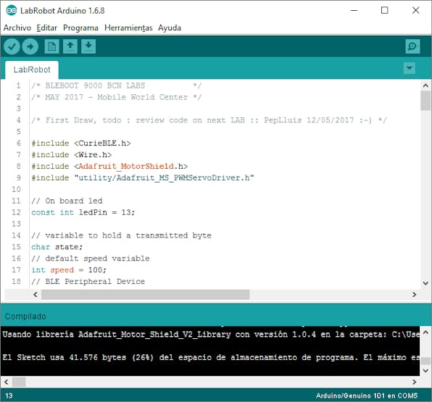Click the 'Adafruit_MotorShield.h' include line
The width and height of the screenshot is (432, 402).
109,167
